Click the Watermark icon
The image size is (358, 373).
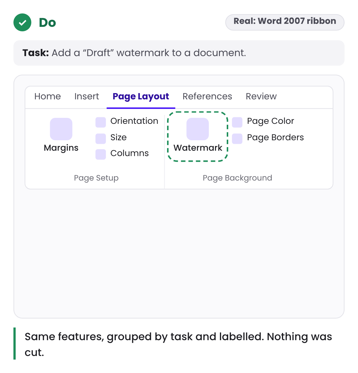click(197, 129)
